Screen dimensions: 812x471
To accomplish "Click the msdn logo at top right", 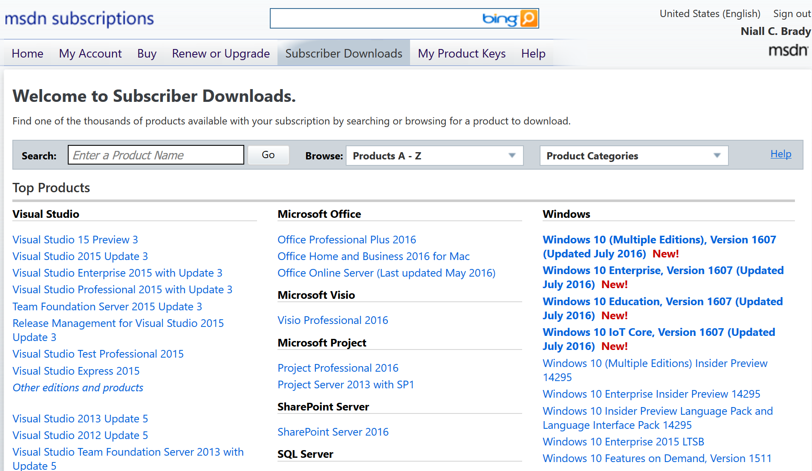I will [x=788, y=50].
